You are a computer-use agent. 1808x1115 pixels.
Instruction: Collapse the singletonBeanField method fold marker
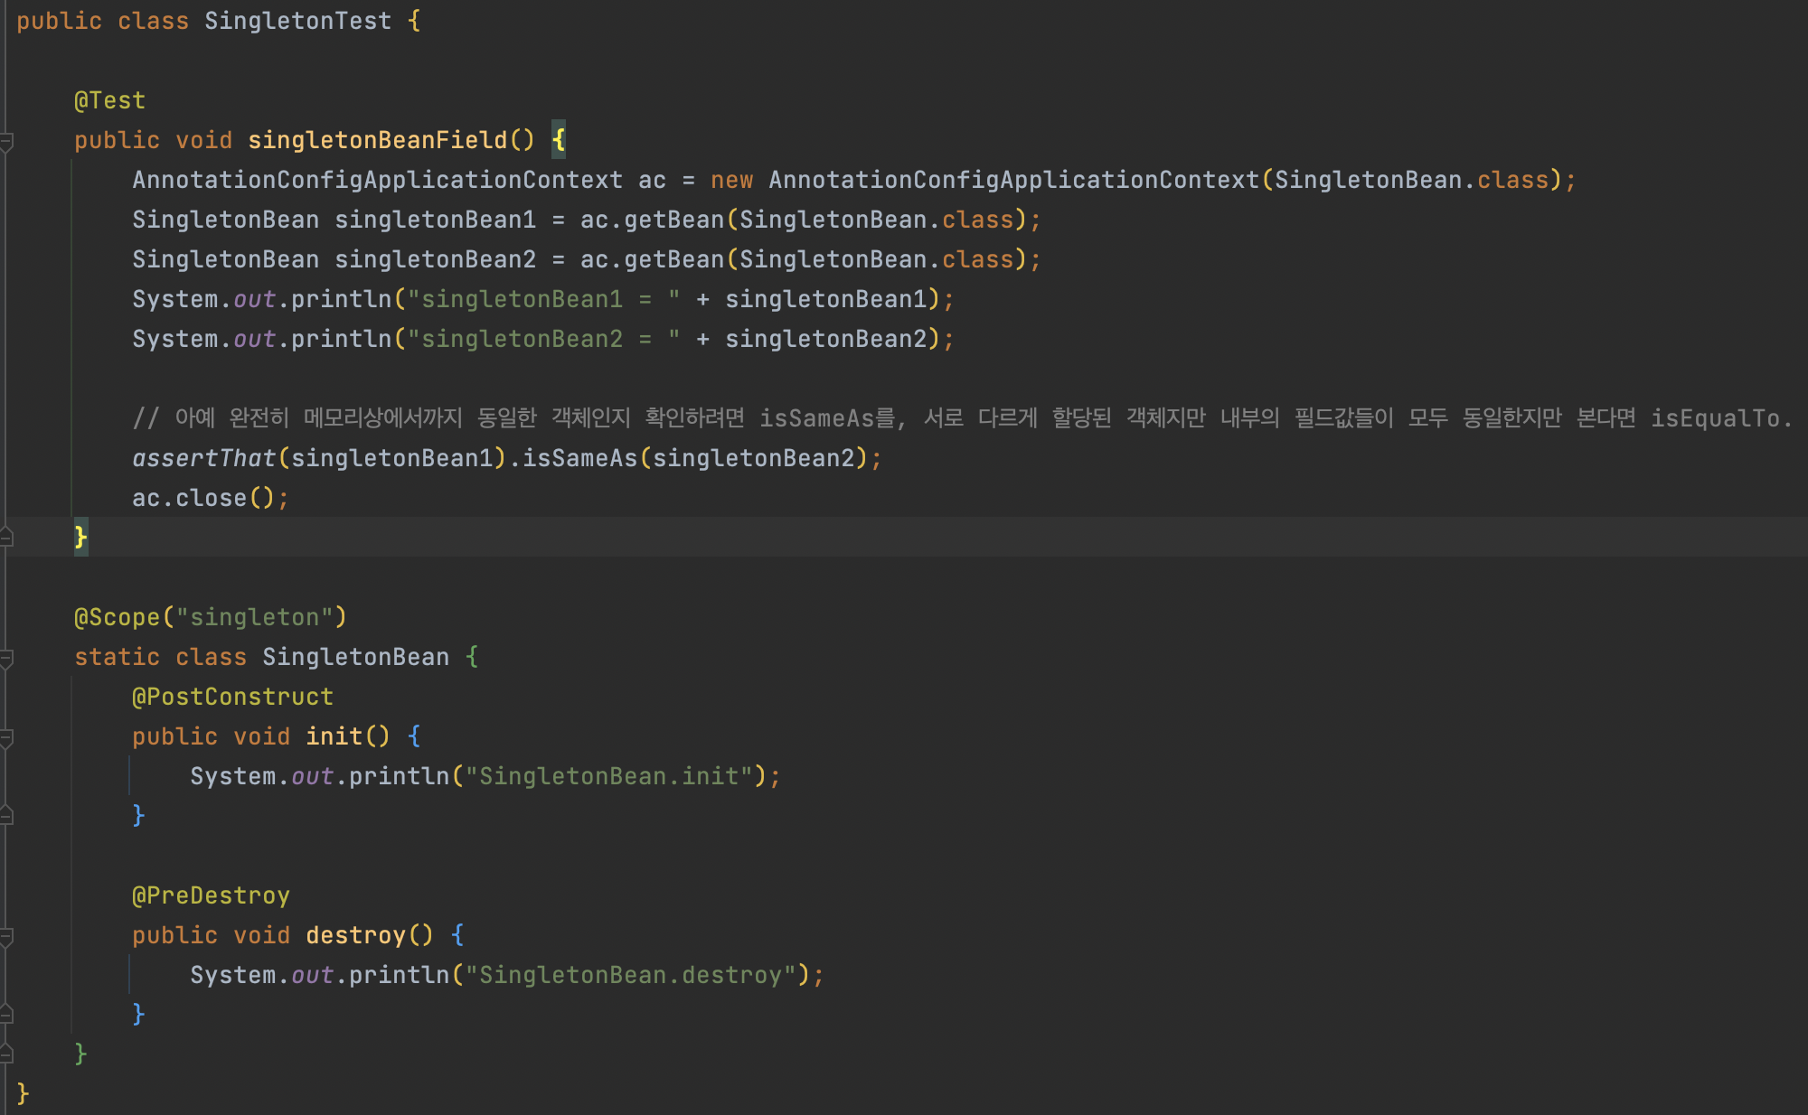point(5,141)
